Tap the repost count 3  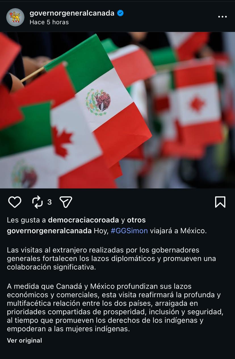coord(49,202)
